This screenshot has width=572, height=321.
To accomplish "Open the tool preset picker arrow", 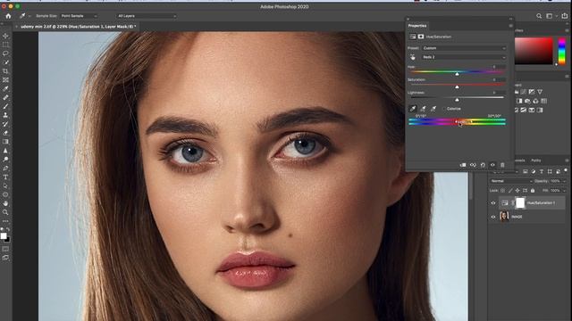I will coord(29,16).
